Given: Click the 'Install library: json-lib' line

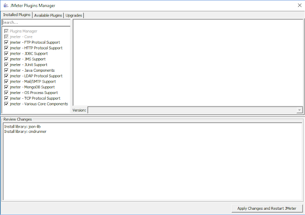Looking at the screenshot, I should pos(22,127).
